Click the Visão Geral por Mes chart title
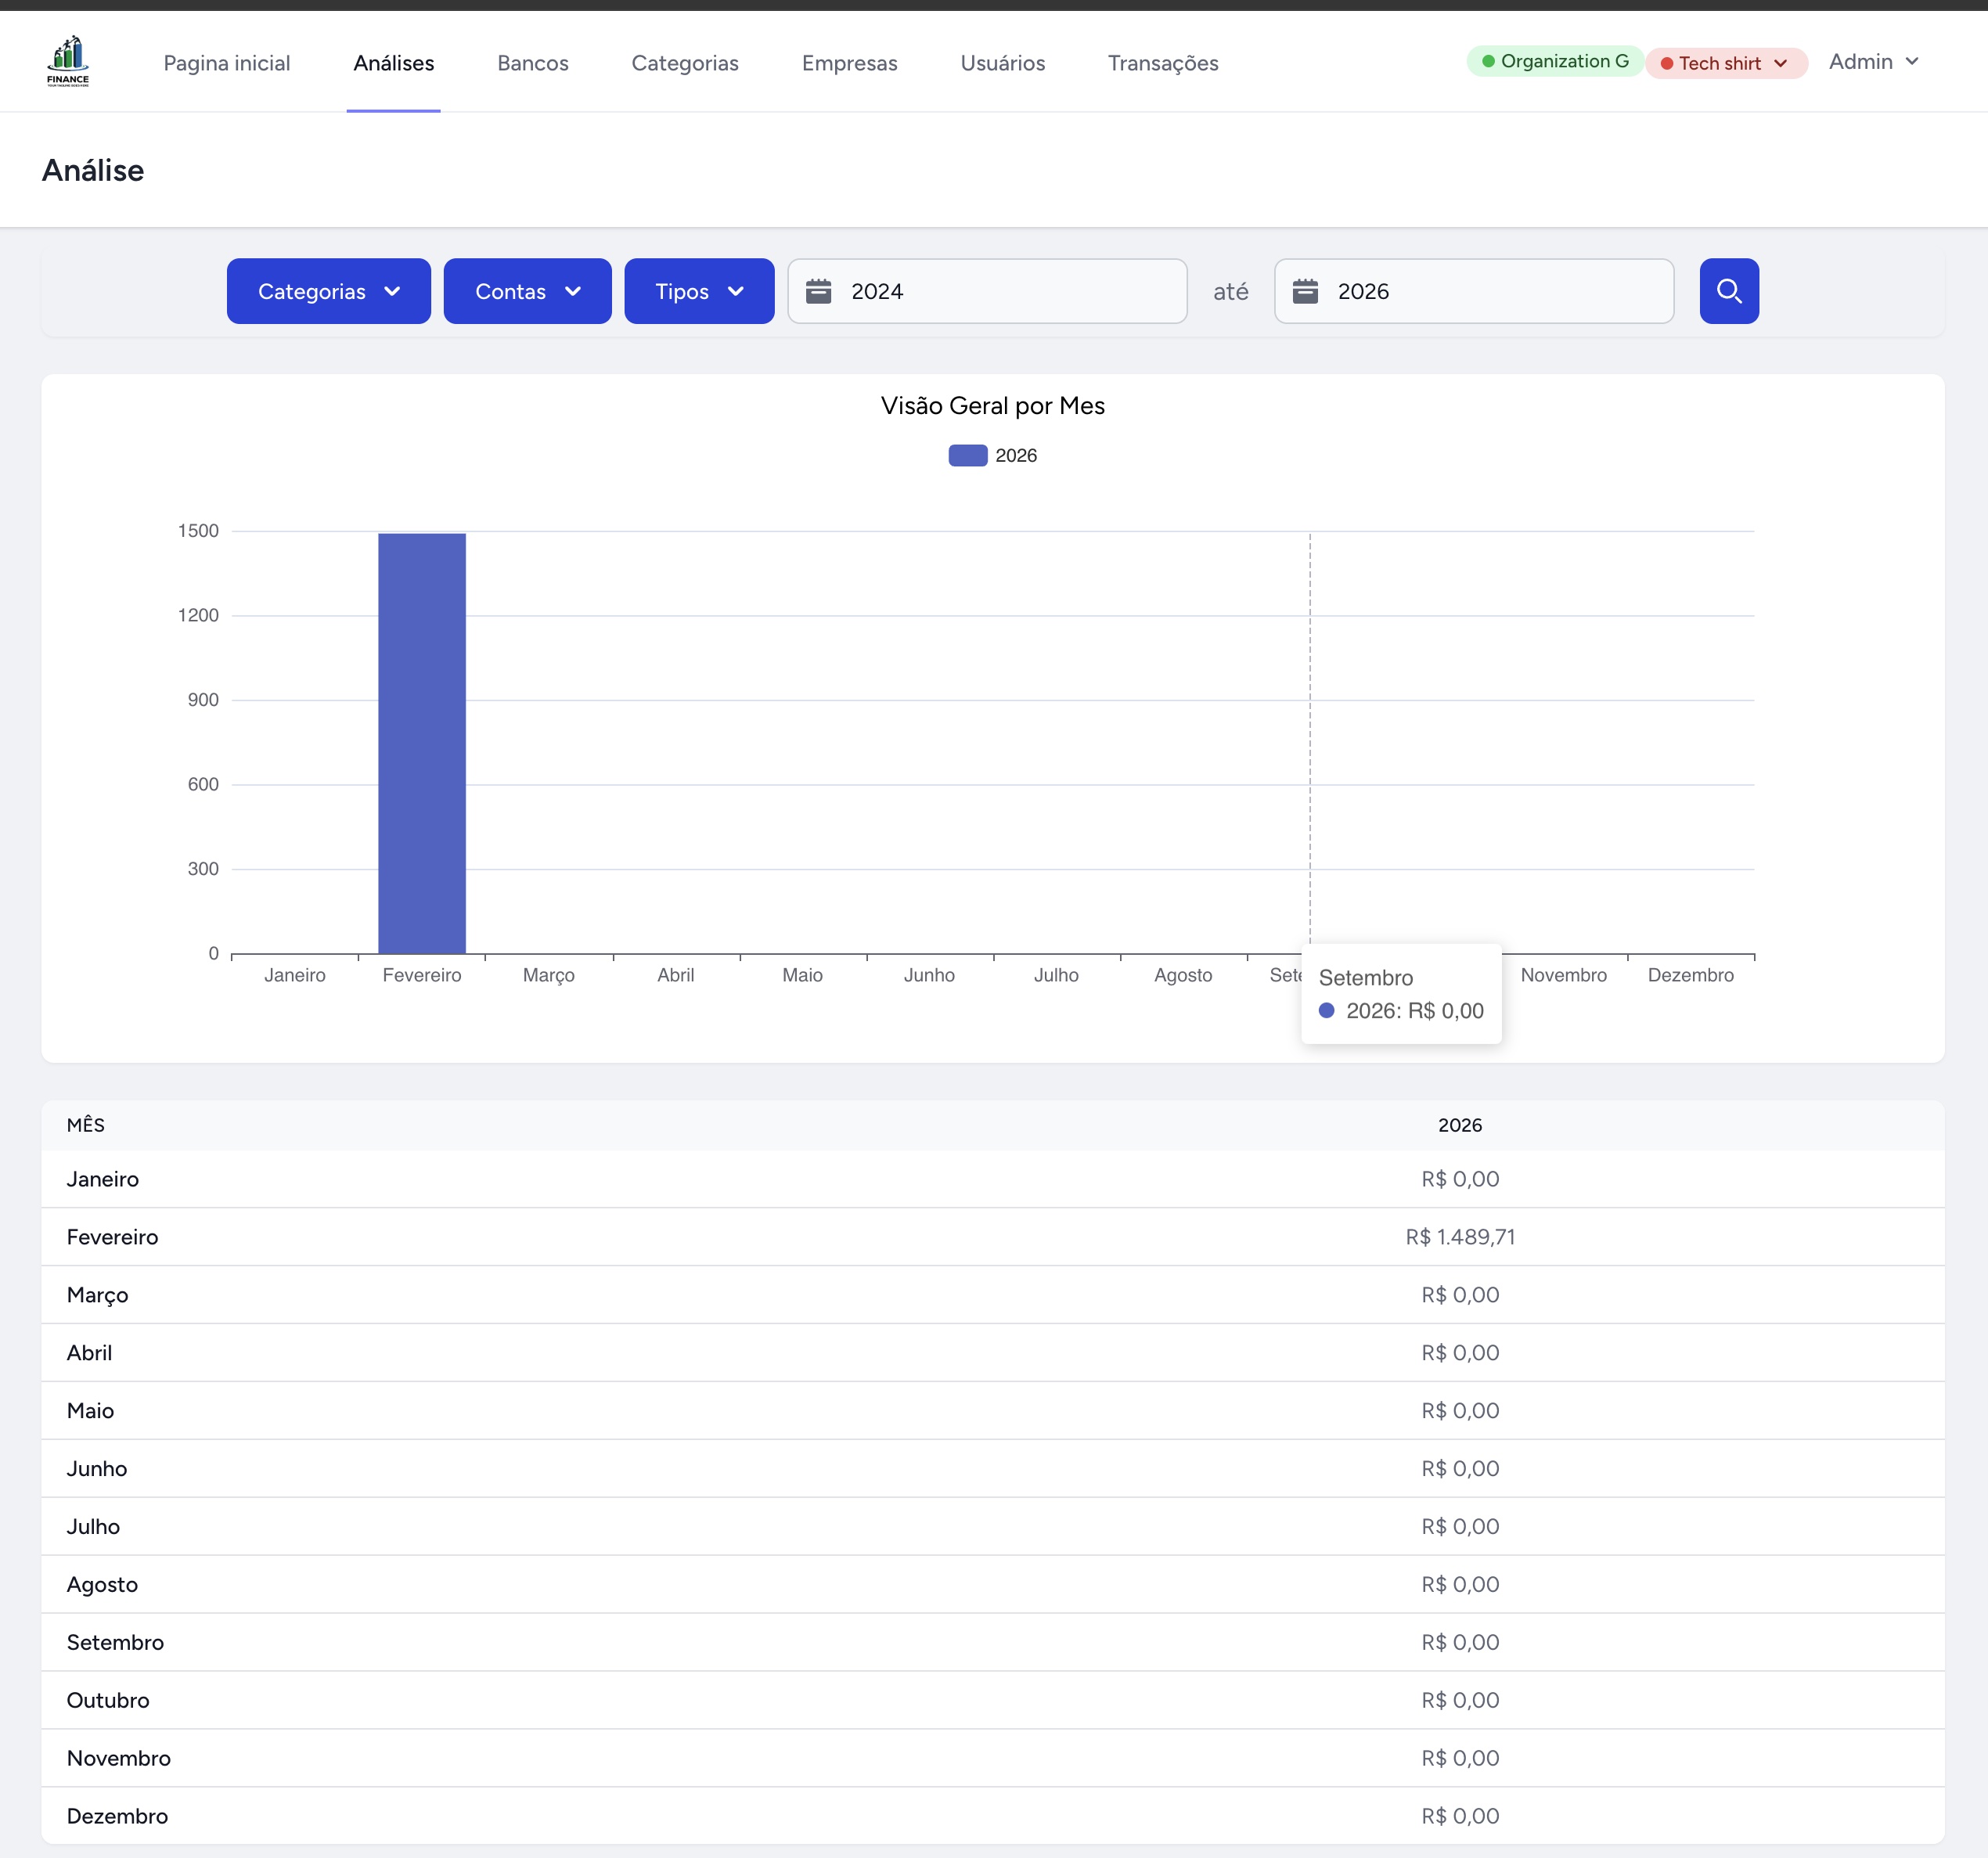The image size is (1988, 1858). tap(993, 406)
